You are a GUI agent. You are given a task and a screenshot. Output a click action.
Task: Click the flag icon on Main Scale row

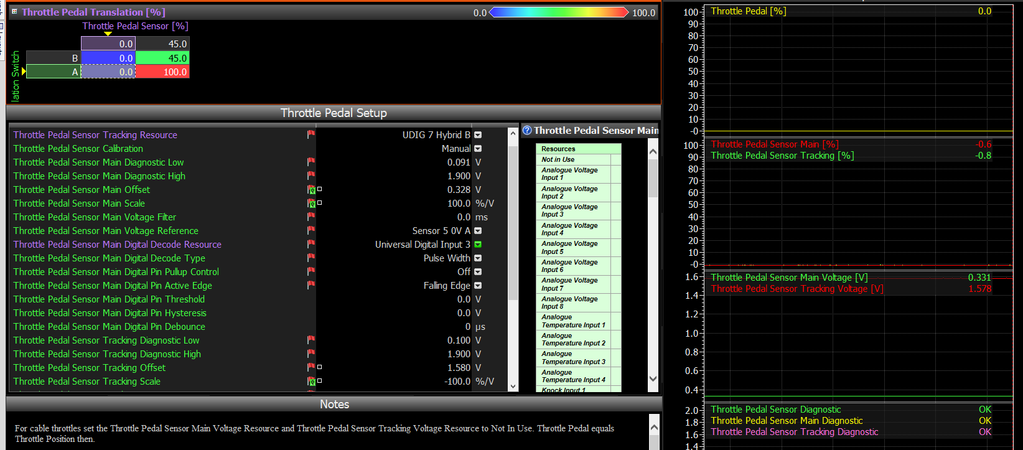[x=311, y=203]
